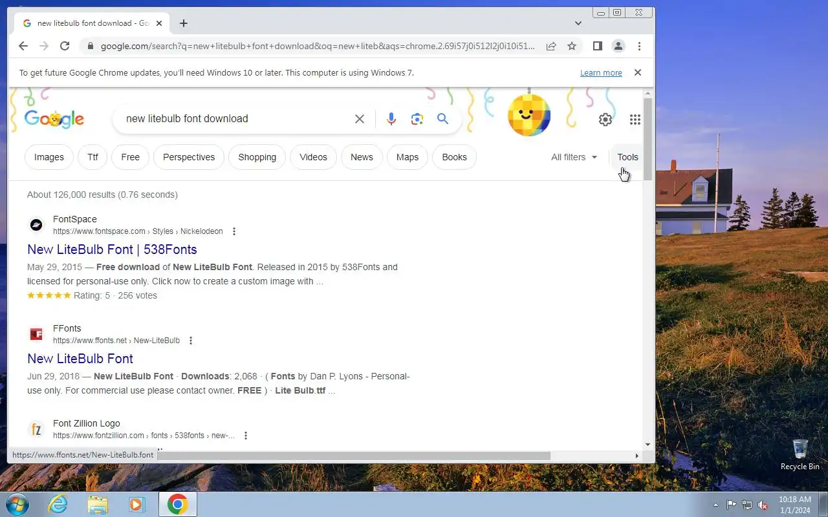Viewport: 828px width, 517px height.
Task: Open search Tools
Action: 627,157
